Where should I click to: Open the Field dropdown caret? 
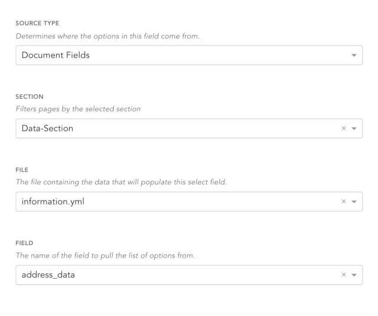(x=354, y=275)
